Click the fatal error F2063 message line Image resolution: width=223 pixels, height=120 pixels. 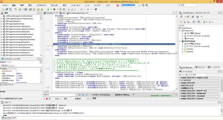[x=43, y=113]
